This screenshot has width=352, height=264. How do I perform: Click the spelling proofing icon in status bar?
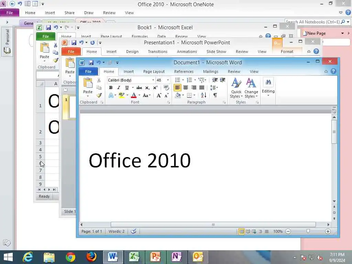(x=134, y=231)
